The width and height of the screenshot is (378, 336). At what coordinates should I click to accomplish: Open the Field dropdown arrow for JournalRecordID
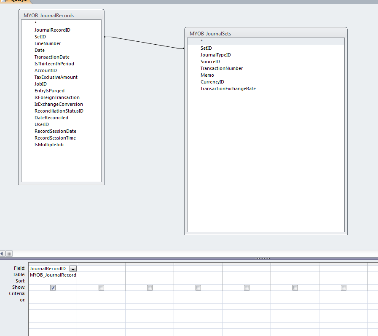pyautogui.click(x=73, y=269)
